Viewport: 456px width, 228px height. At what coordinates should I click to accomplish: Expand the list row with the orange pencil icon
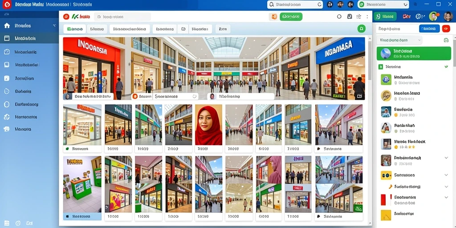click(x=446, y=187)
